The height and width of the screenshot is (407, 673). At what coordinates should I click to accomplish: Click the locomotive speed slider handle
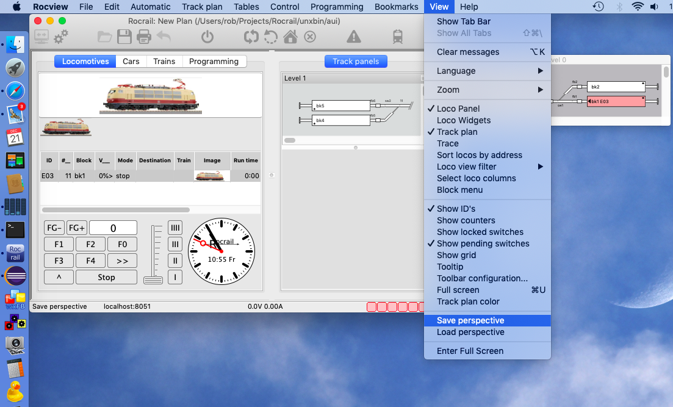pos(153,280)
